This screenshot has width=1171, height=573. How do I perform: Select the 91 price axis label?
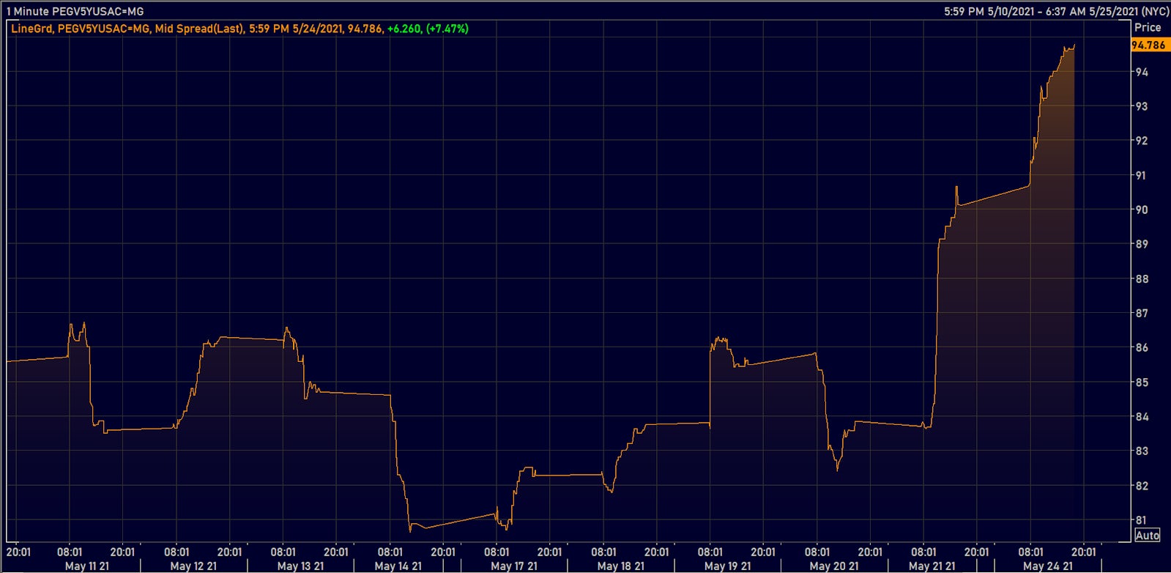1142,175
